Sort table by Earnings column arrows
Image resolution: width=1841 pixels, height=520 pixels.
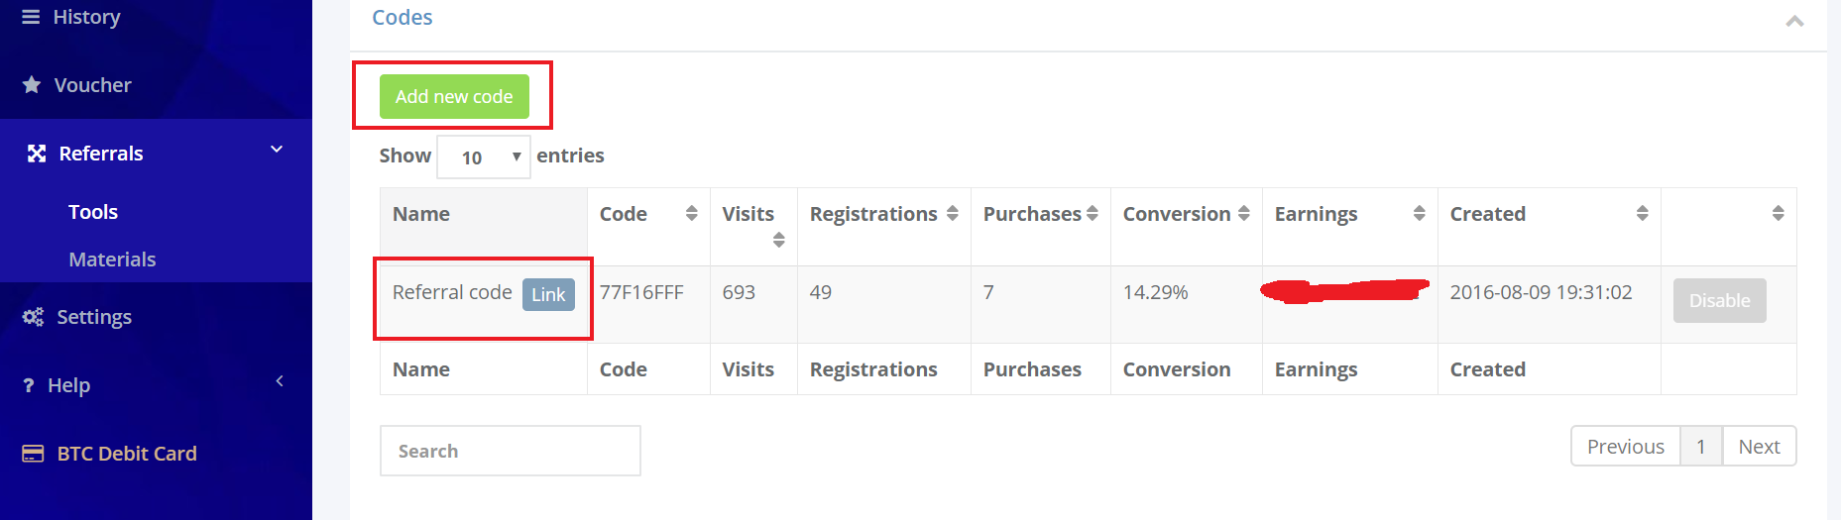click(x=1419, y=213)
